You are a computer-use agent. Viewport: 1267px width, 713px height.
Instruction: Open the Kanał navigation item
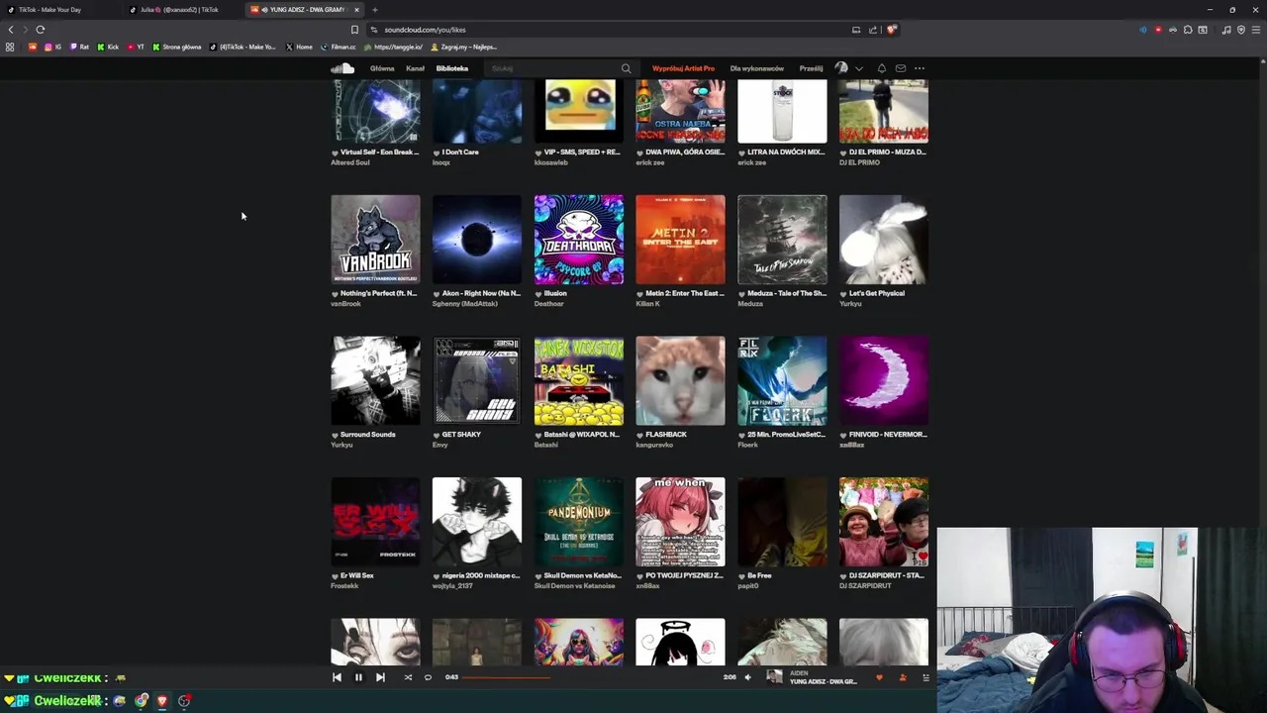(x=415, y=68)
